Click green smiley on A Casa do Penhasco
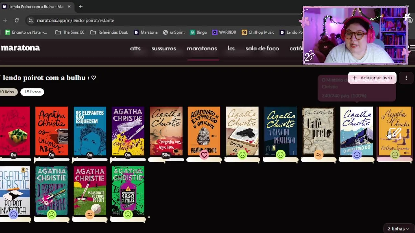 click(280, 155)
